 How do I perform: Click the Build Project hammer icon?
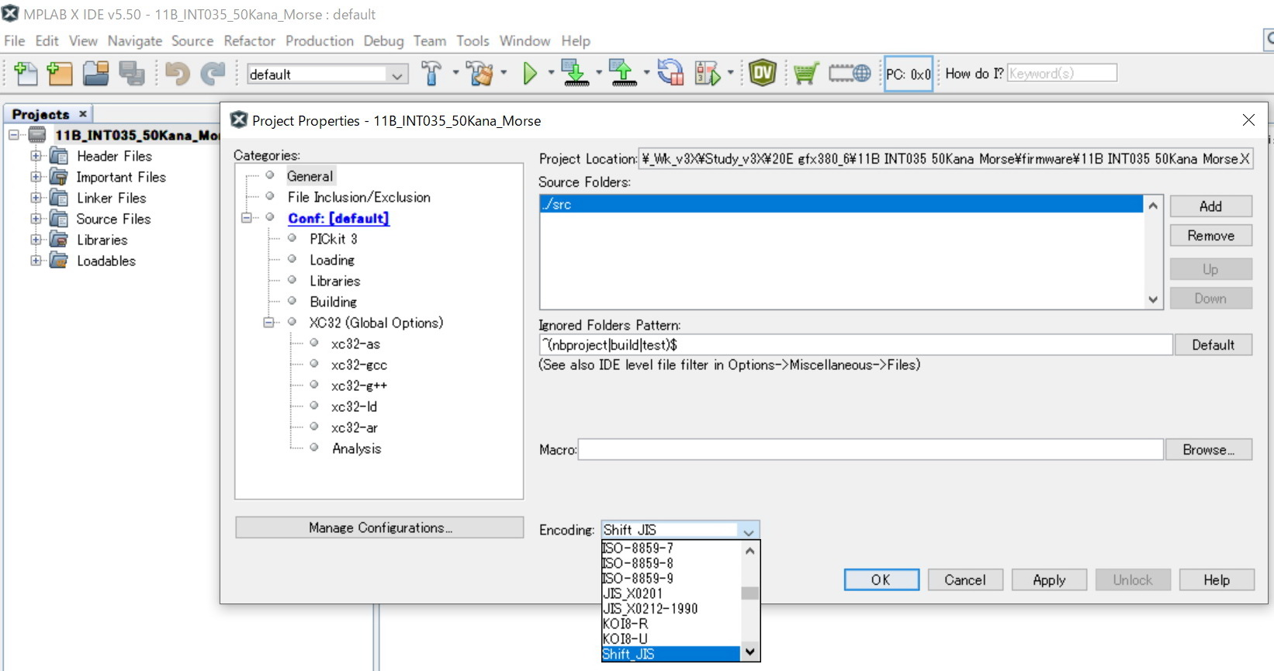pyautogui.click(x=432, y=74)
